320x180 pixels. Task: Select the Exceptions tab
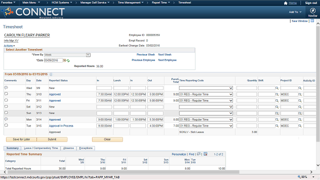click(85, 148)
